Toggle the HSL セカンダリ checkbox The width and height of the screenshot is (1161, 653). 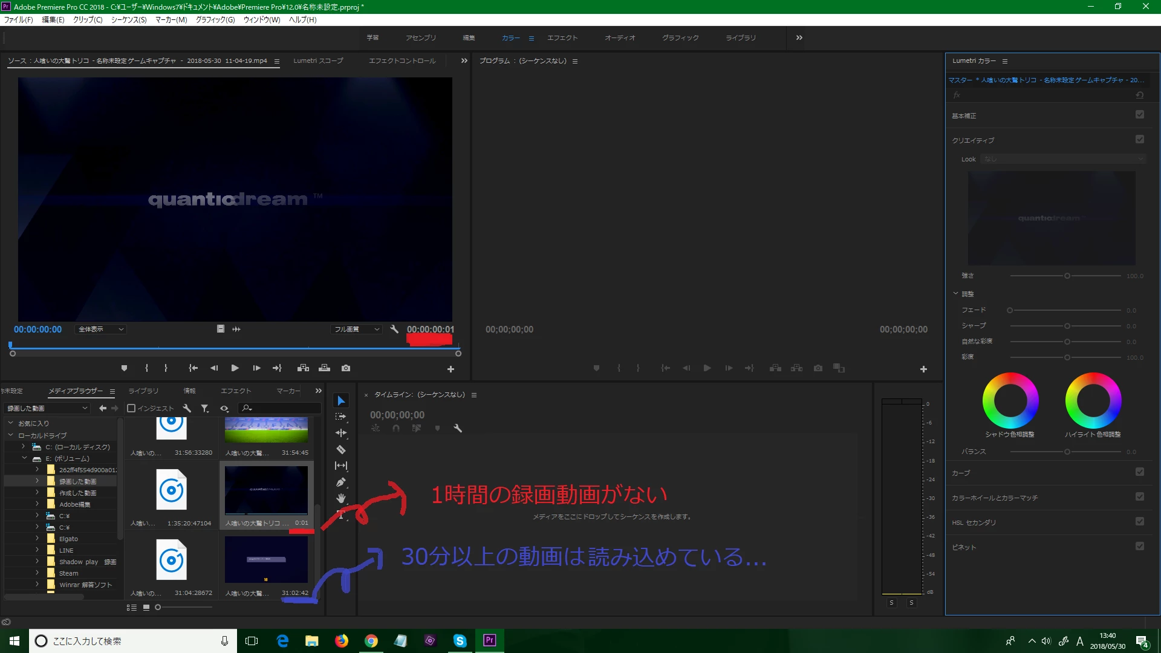pyautogui.click(x=1140, y=521)
